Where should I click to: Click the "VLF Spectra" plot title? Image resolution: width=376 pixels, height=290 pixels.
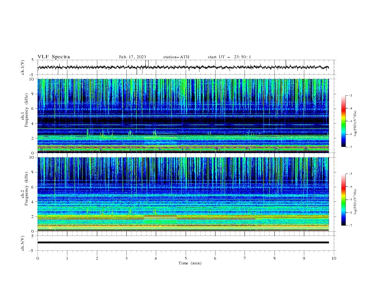[x=54, y=57]
